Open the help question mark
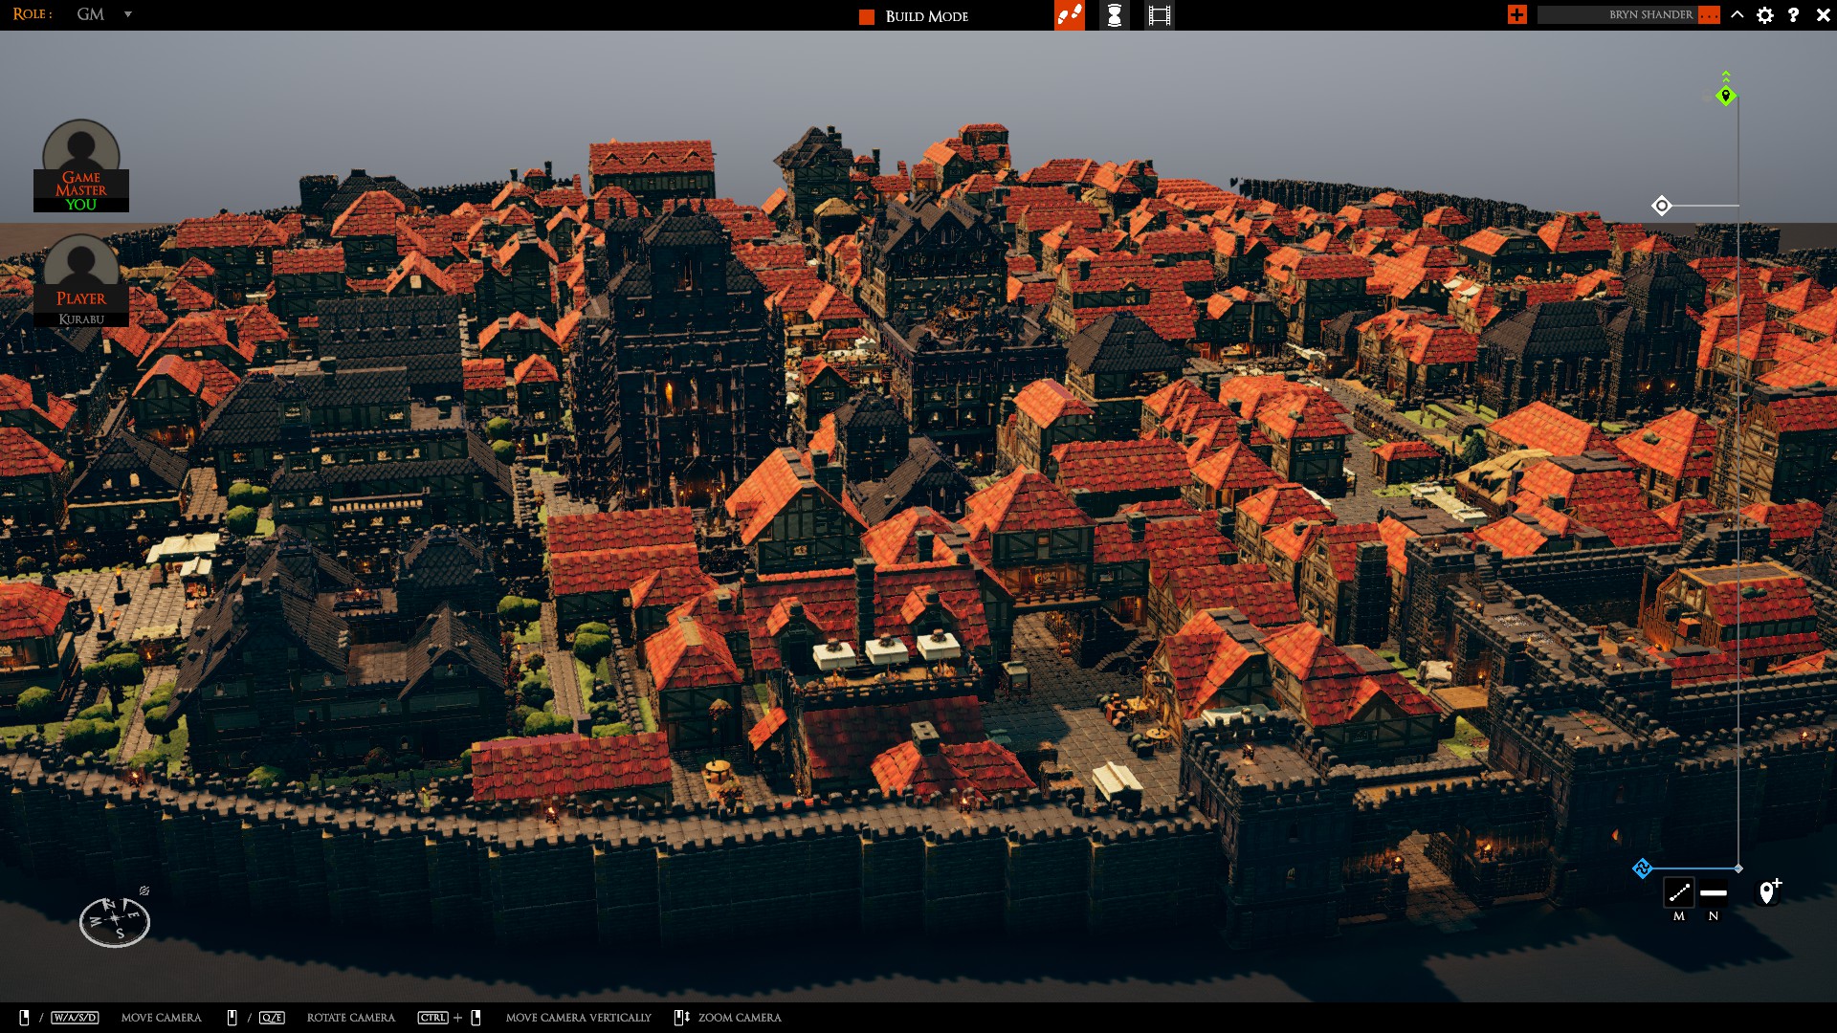Screen dimensions: 1837x1033 click(1794, 15)
